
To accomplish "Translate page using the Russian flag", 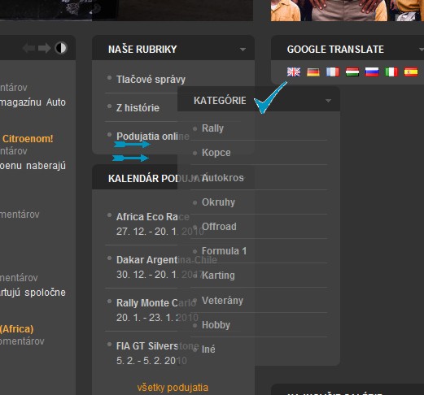I will [372, 72].
